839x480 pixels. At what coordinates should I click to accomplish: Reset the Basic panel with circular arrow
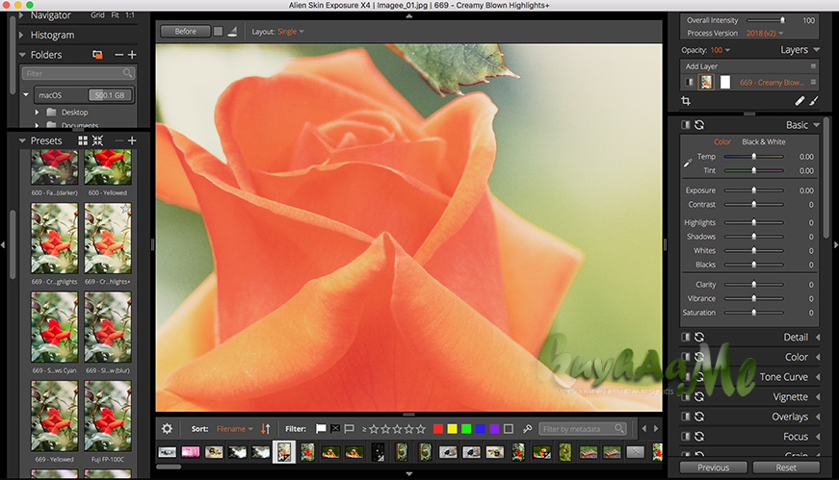[x=699, y=125]
